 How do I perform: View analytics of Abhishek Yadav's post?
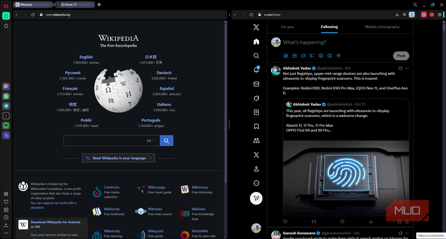click(371, 221)
